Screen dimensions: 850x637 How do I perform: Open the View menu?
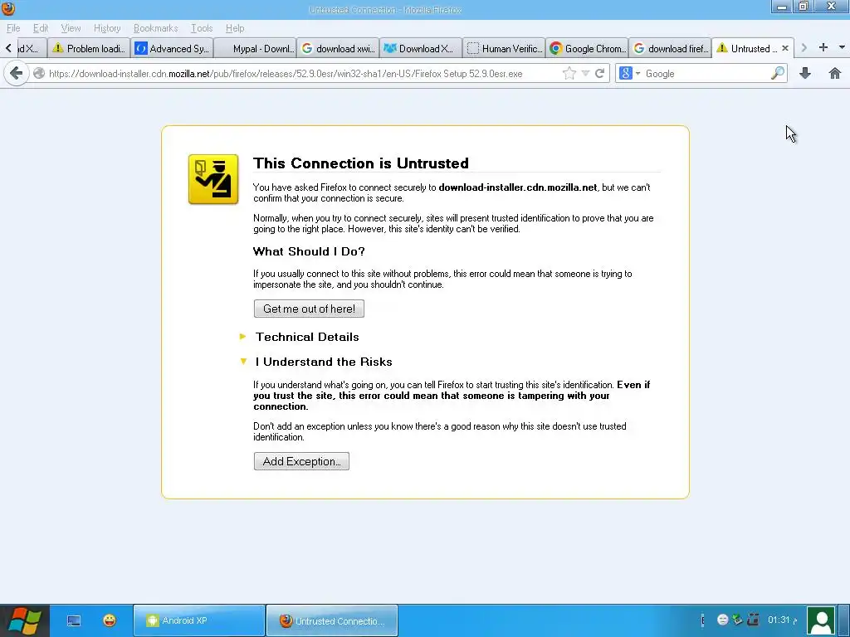[x=71, y=28]
